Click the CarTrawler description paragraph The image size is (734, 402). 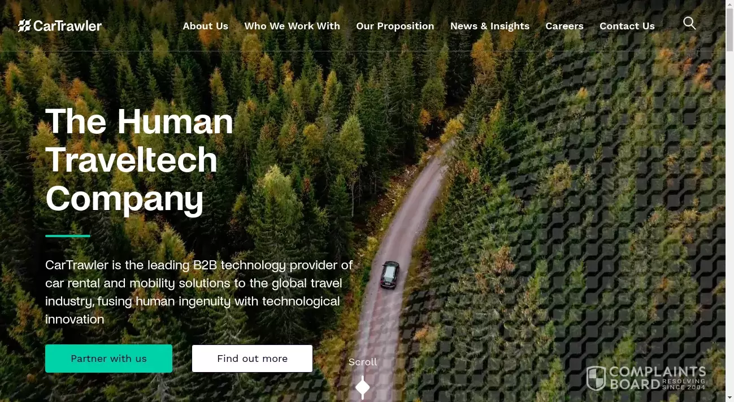(199, 292)
